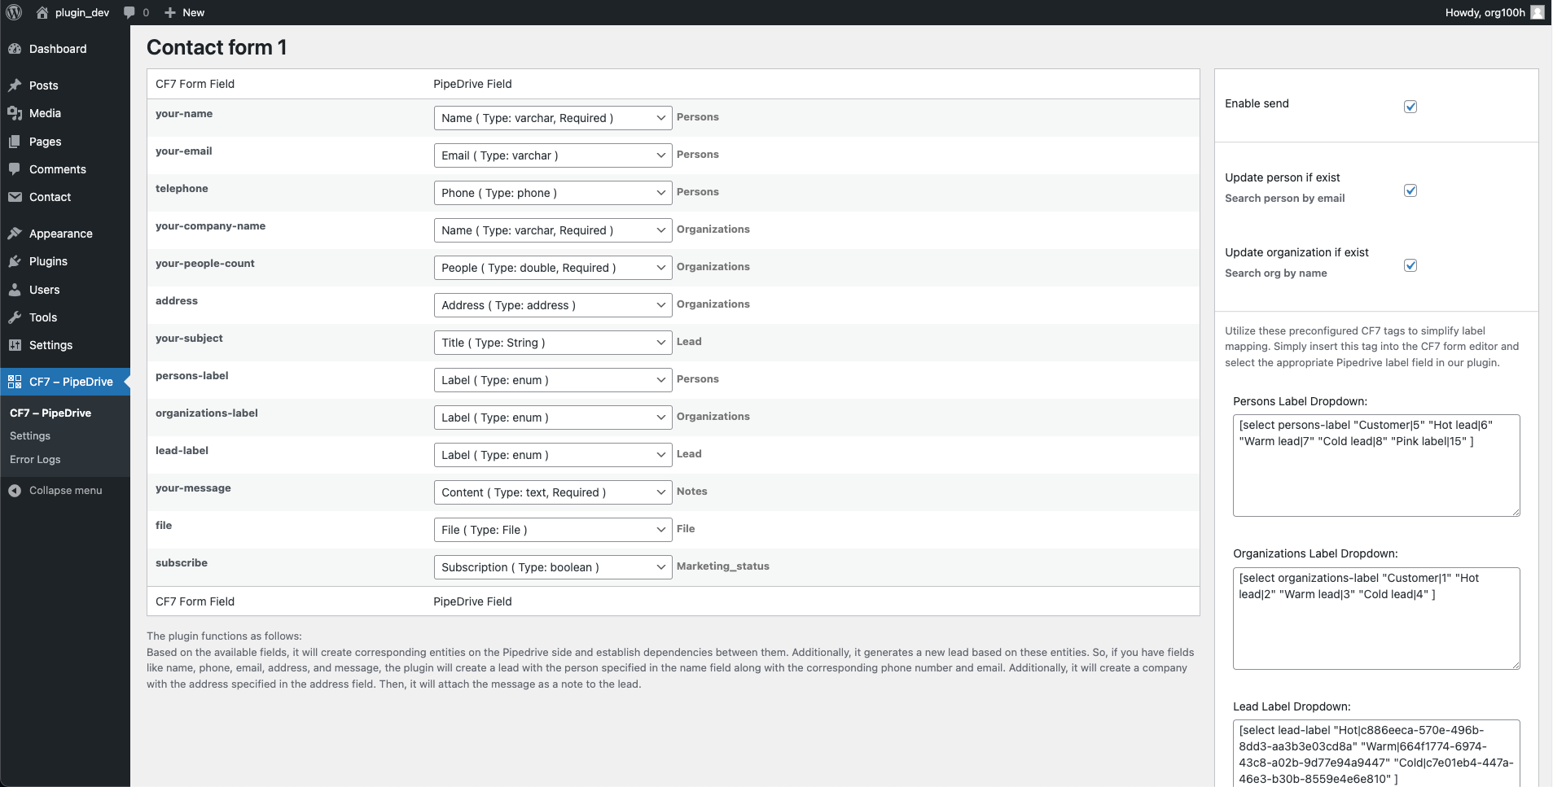Click inside Organizations Label Dropdown textarea
The image size is (1553, 787).
[x=1376, y=619]
